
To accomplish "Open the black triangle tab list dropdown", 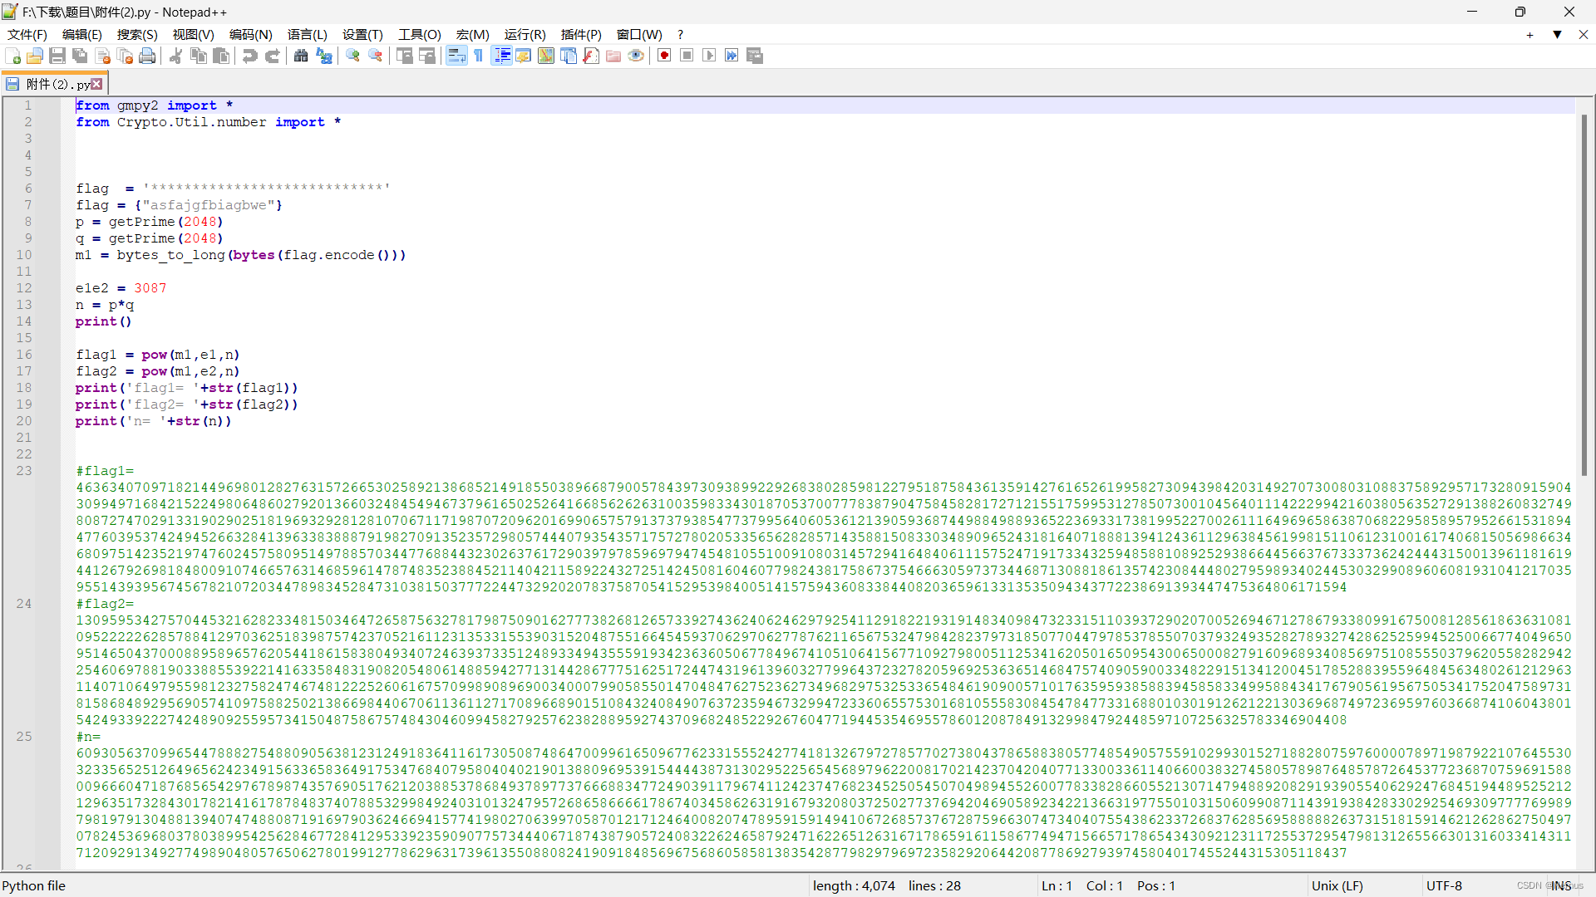I will click(x=1557, y=35).
